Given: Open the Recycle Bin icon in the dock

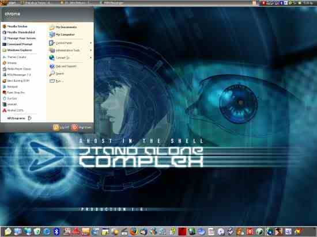Looking at the screenshot, I should (x=37, y=231).
